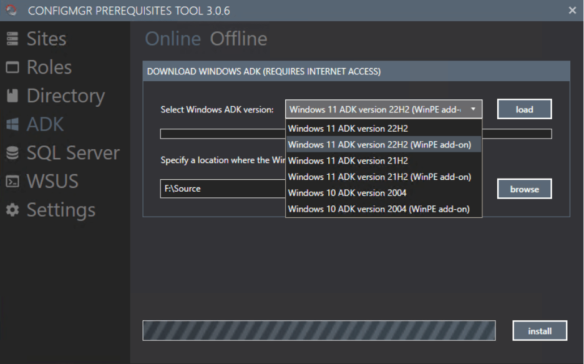584x364 pixels.
Task: Click the Directory sidebar icon
Action: pyautogui.click(x=11, y=96)
